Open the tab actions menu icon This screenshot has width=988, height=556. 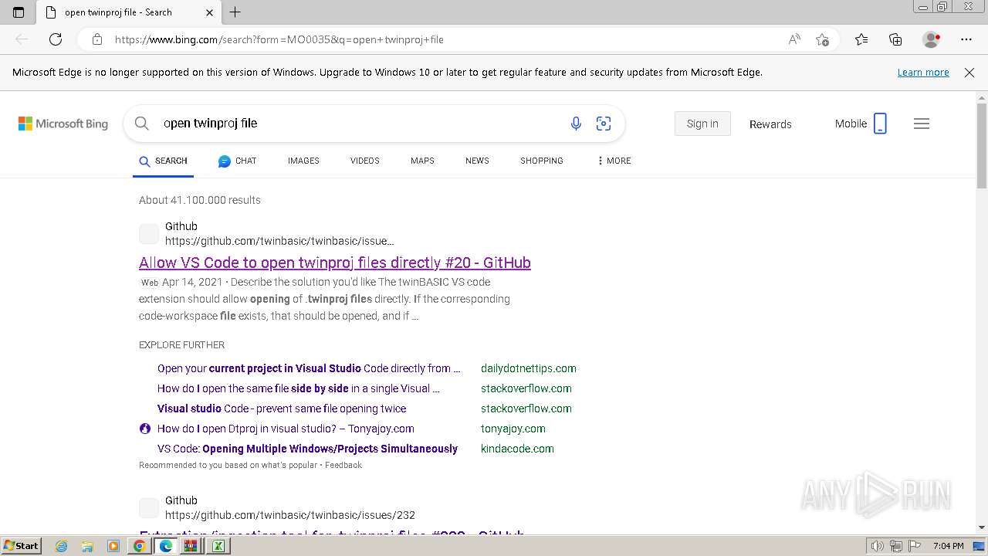coord(19,12)
